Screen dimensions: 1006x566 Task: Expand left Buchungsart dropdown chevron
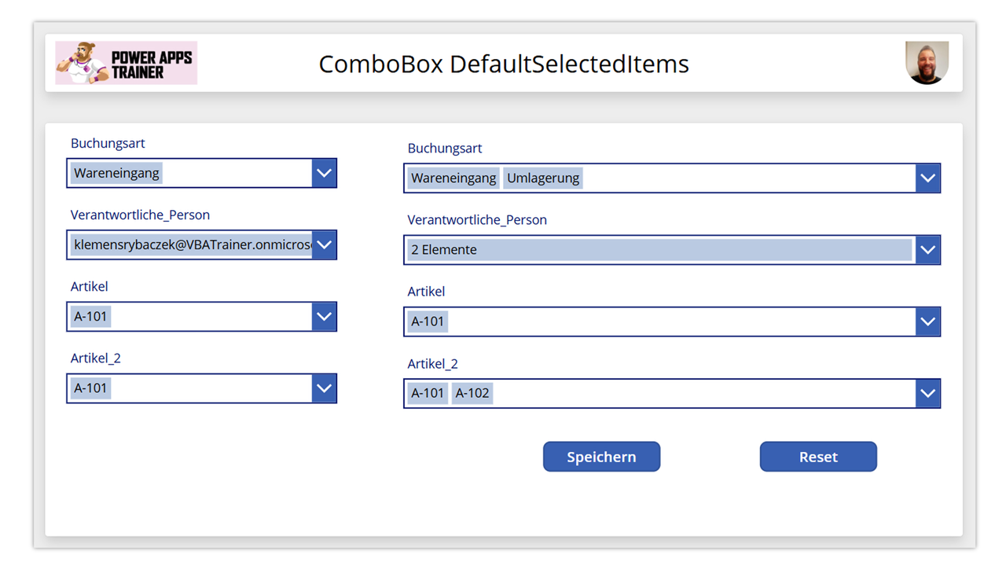pyautogui.click(x=324, y=173)
